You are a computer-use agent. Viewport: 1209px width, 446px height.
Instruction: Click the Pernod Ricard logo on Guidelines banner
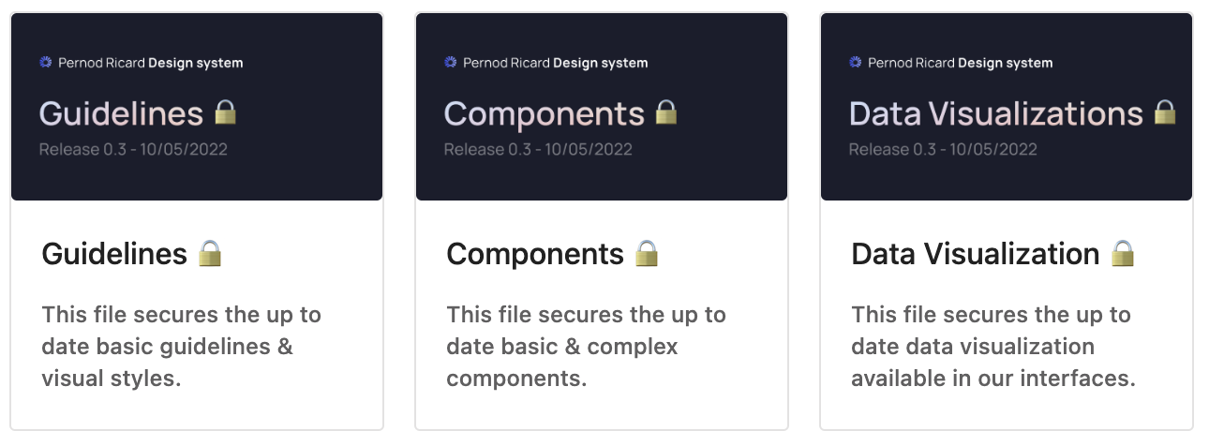click(x=45, y=63)
